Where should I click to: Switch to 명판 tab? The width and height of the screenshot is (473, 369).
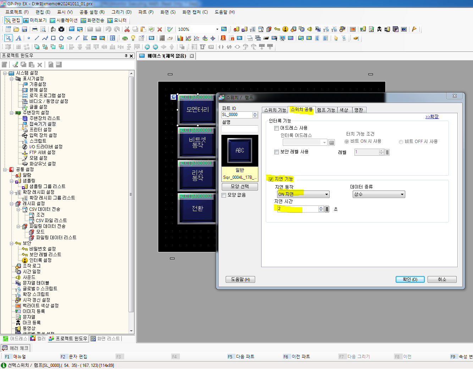tap(359, 110)
